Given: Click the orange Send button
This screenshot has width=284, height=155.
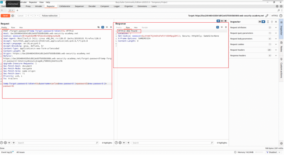Looking at the screenshot, I should click(5, 16).
